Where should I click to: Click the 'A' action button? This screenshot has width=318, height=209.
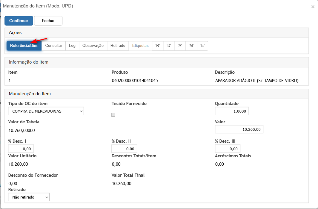point(180,46)
